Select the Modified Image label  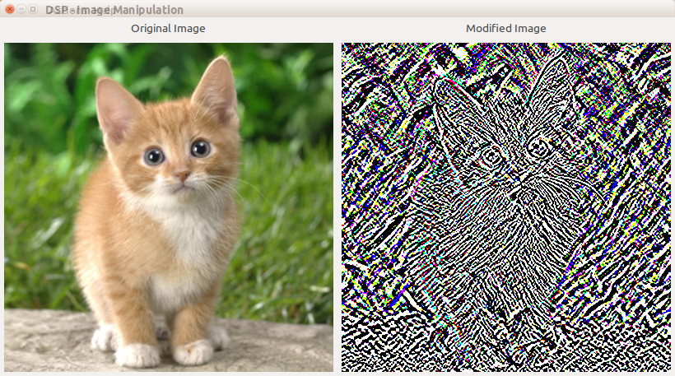tap(505, 29)
